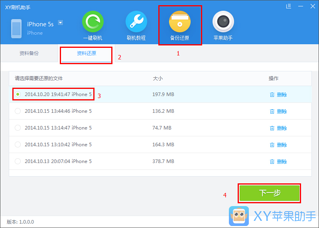Delete the 2014.10.15 13:44:46 backup via 删除
Screen dimensions: 319x228
point(282,112)
